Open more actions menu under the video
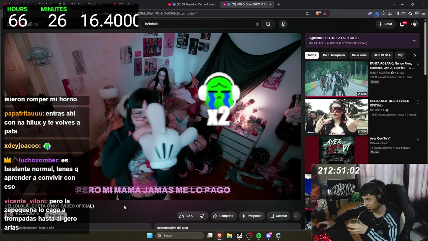 click(x=297, y=216)
